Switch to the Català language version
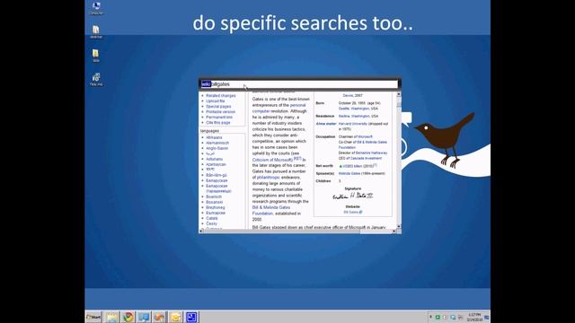This screenshot has height=323, width=575. tap(212, 218)
